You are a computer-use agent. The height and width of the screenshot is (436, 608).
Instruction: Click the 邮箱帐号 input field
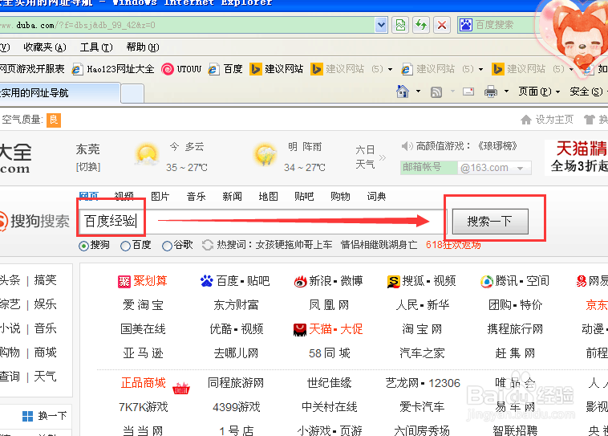[x=429, y=168]
